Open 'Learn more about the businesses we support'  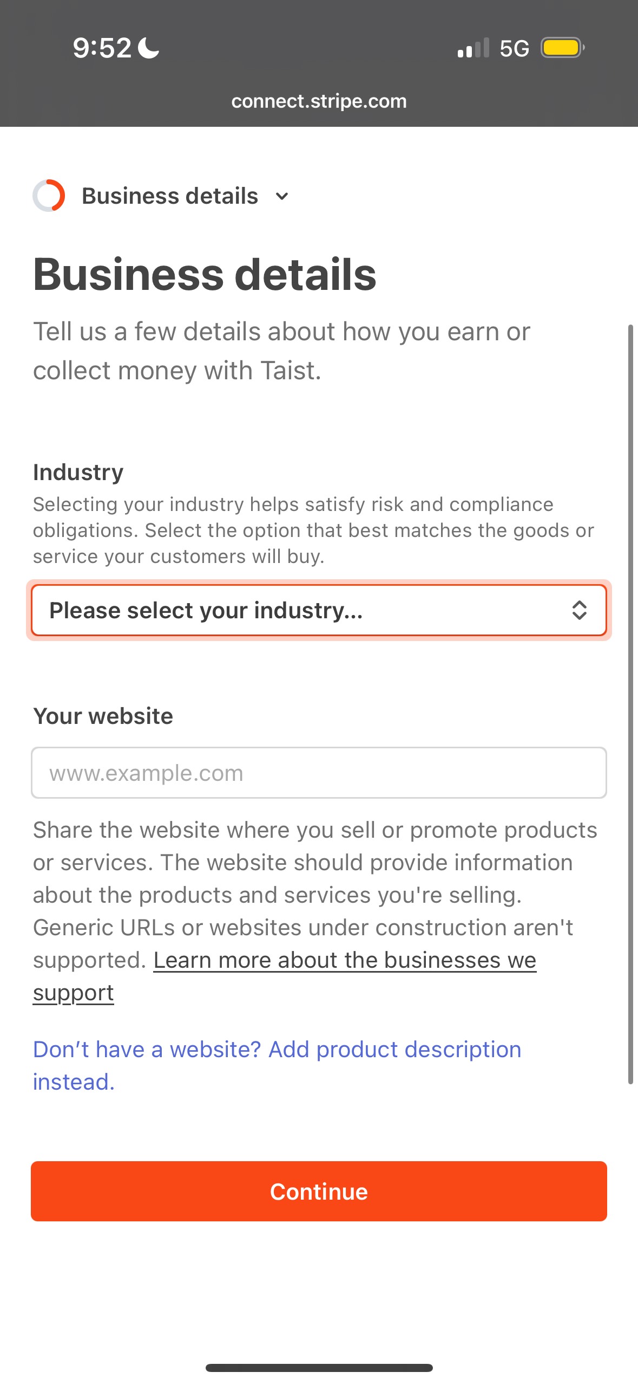(x=345, y=961)
